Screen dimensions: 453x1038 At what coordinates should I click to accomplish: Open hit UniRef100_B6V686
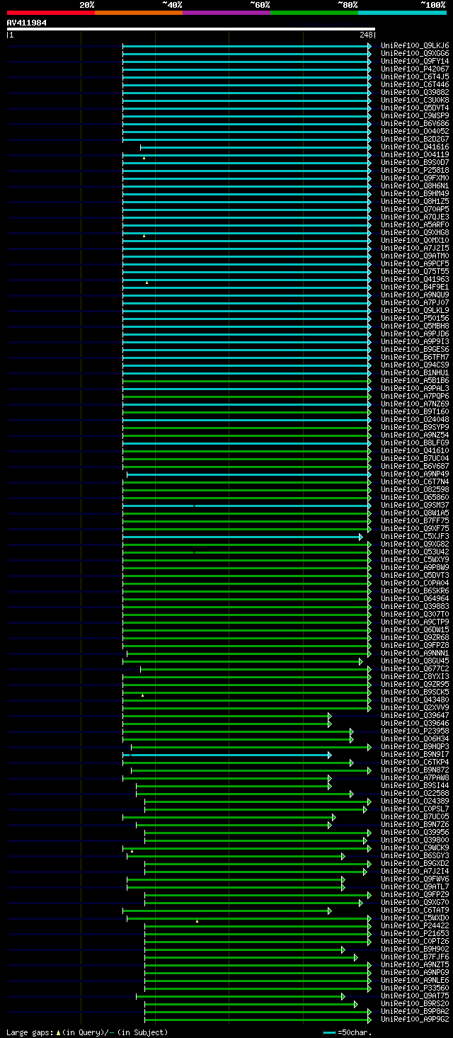point(415,123)
